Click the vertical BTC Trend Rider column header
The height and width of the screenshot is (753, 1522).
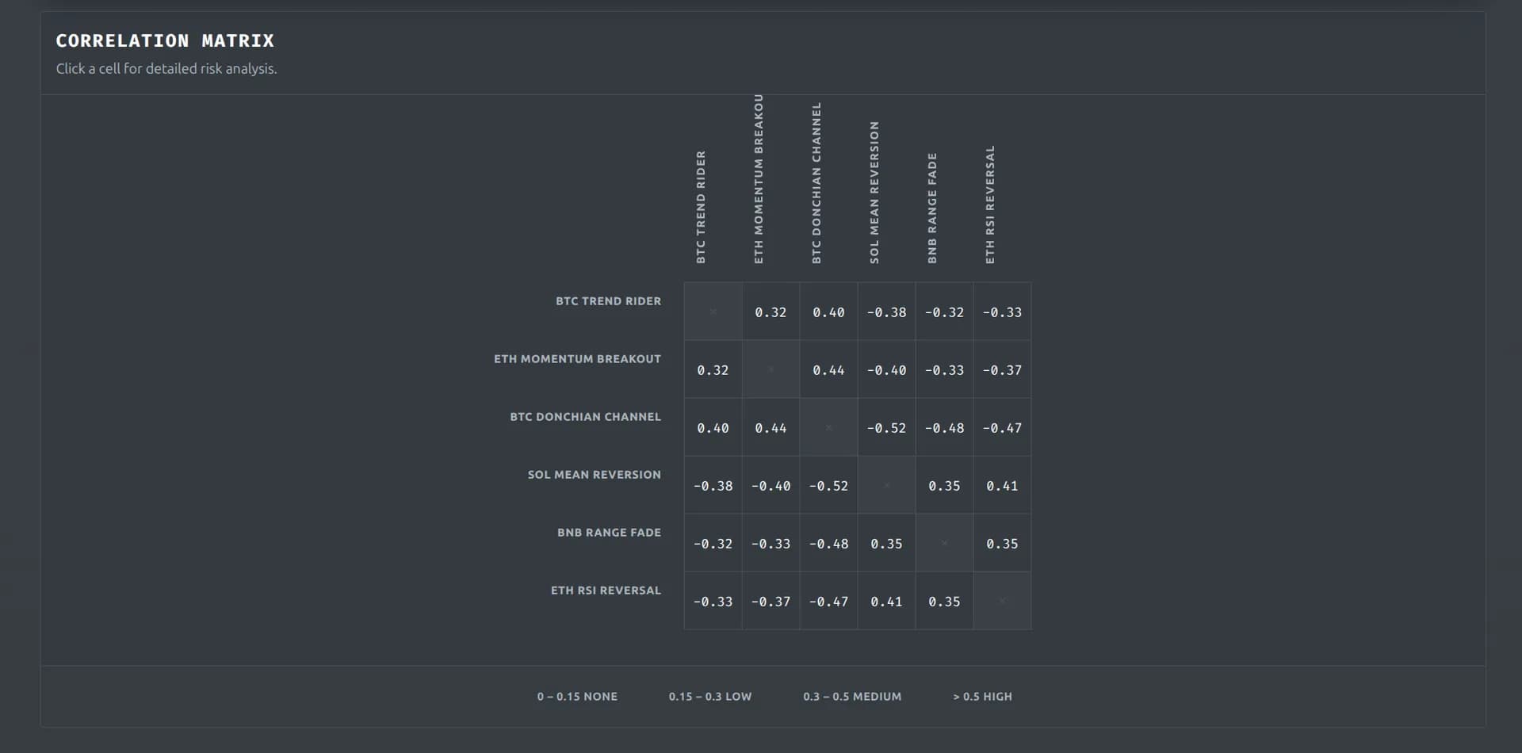tap(701, 207)
